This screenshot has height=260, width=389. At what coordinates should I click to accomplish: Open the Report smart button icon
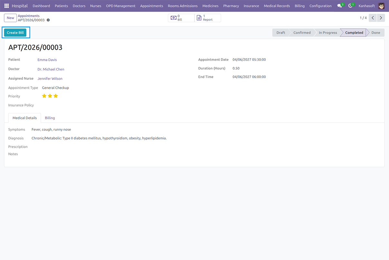[x=200, y=18]
